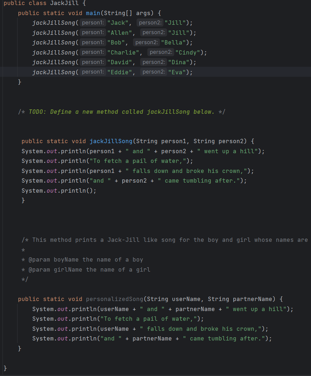Click the person1 hint on the Bob line
The height and width of the screenshot is (376, 311).
(92, 42)
